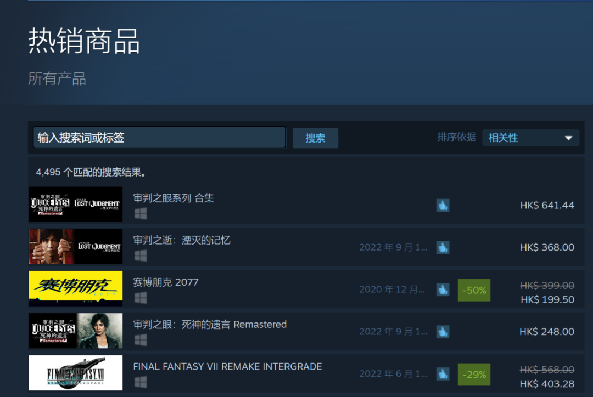Open the 赛博朋克 2077 title link

pyautogui.click(x=166, y=282)
